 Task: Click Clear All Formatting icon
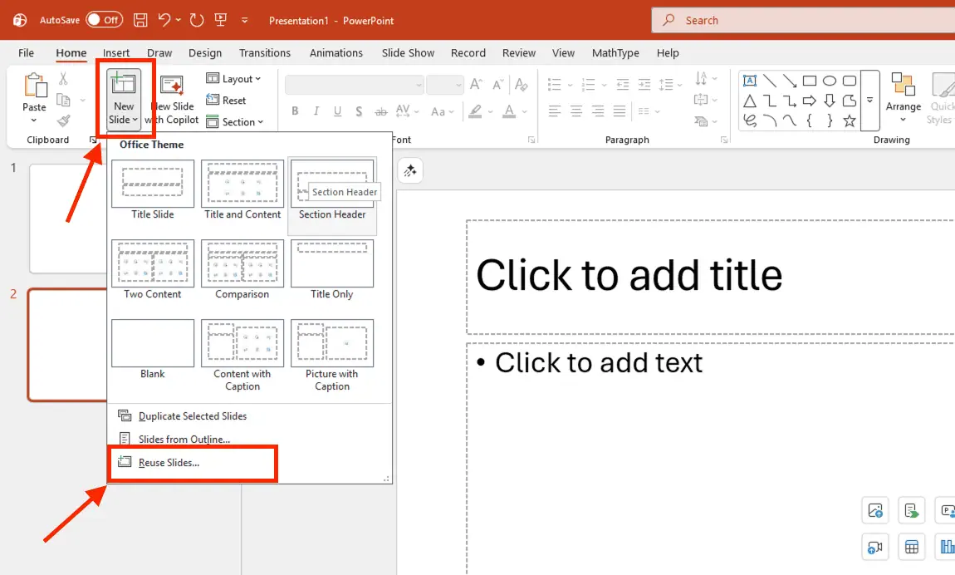(x=521, y=84)
